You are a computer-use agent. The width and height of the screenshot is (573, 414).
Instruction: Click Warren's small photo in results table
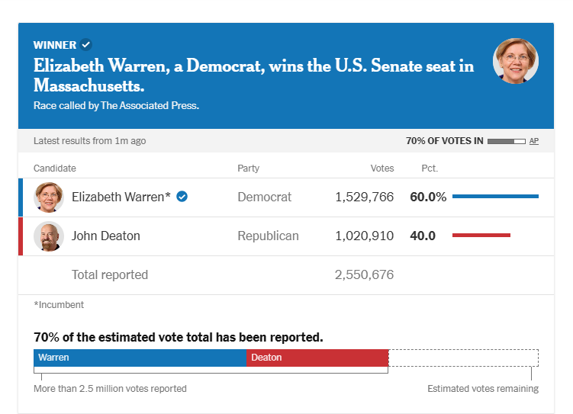coord(49,197)
